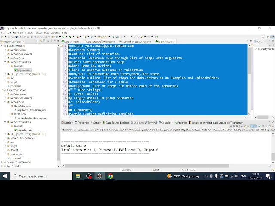Click the Open Console icon
The height and width of the screenshot is (206, 275).
pyautogui.click(x=270, y=126)
